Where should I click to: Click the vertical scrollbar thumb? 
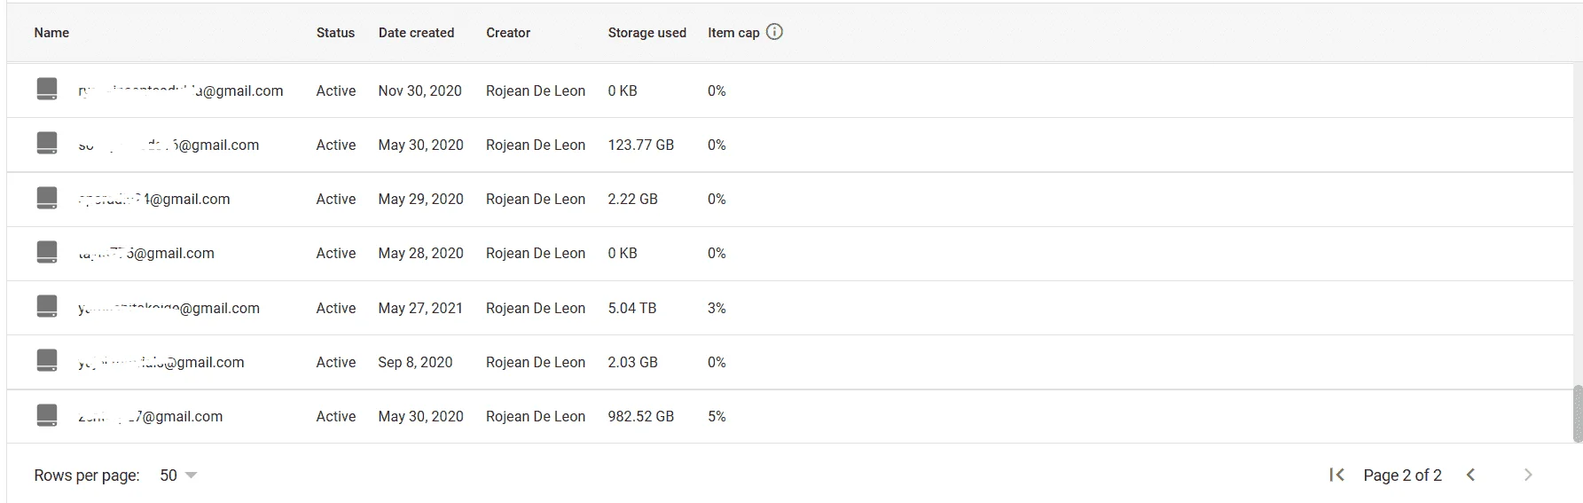(1578, 413)
